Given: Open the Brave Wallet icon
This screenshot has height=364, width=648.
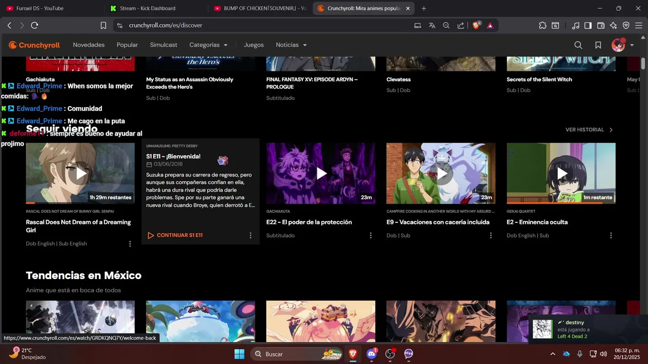Looking at the screenshot, I should [601, 25].
